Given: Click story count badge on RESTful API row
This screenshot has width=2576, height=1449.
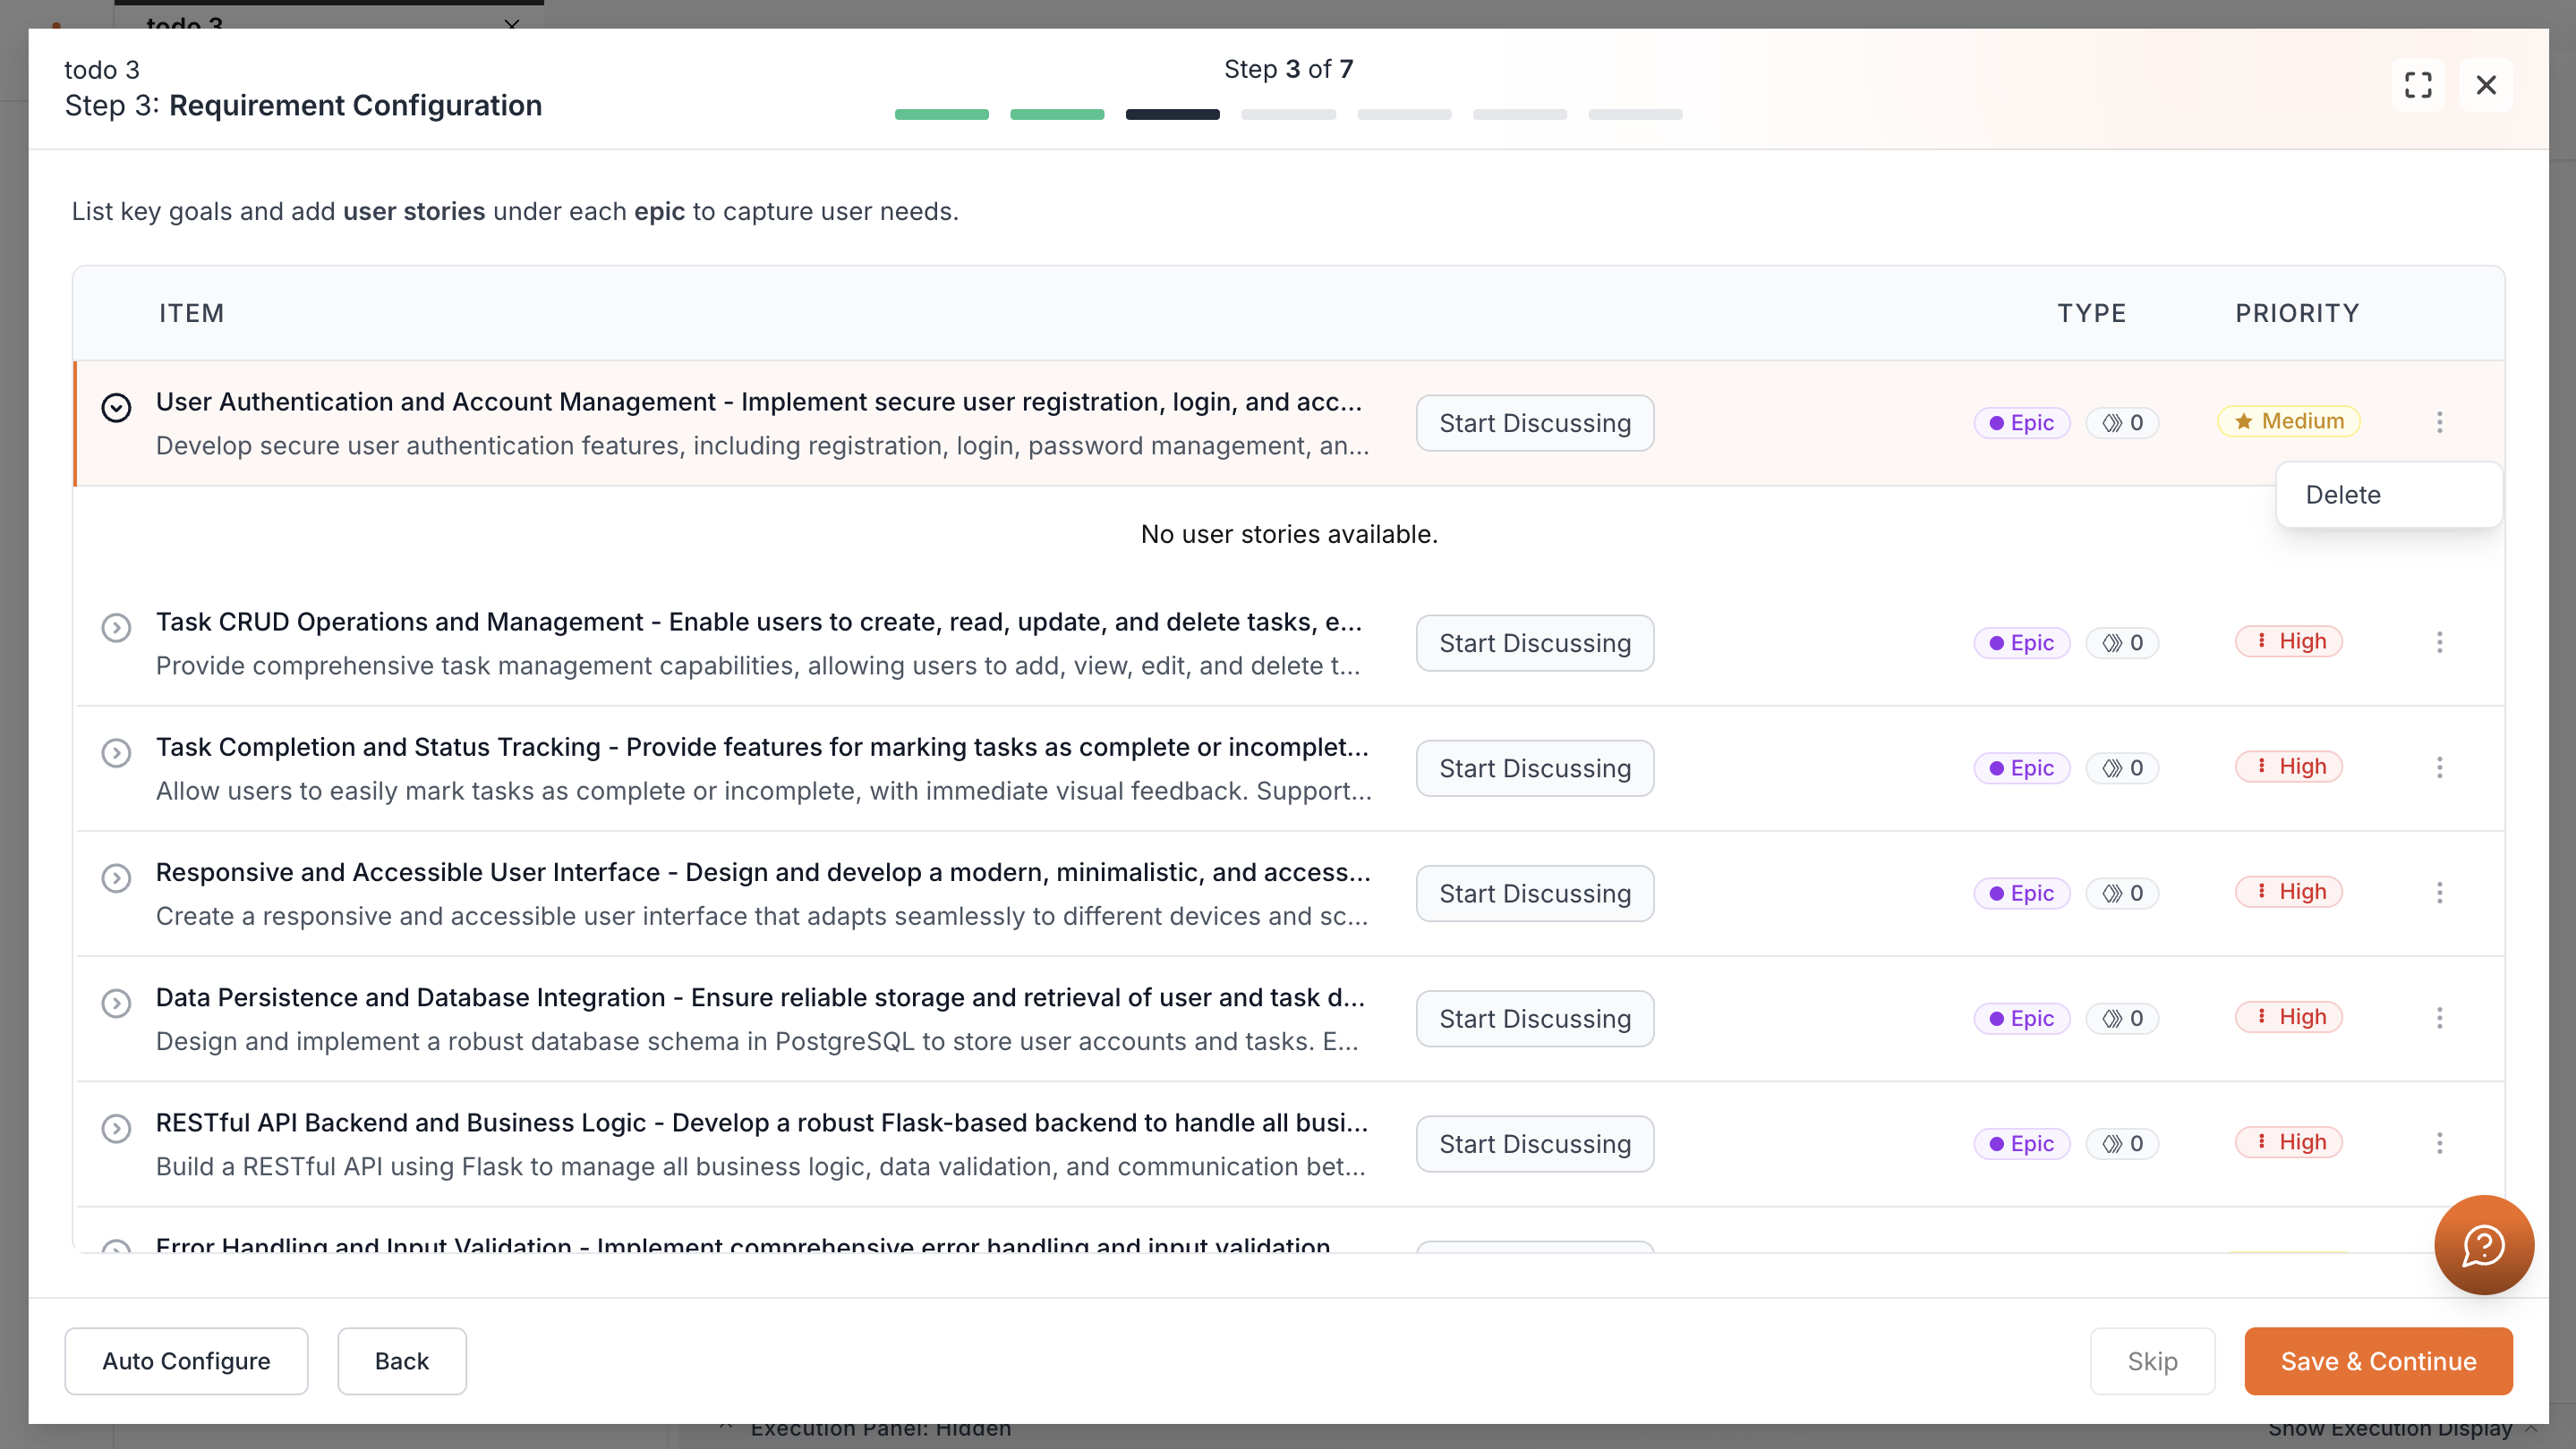Looking at the screenshot, I should pyautogui.click(x=2122, y=1143).
